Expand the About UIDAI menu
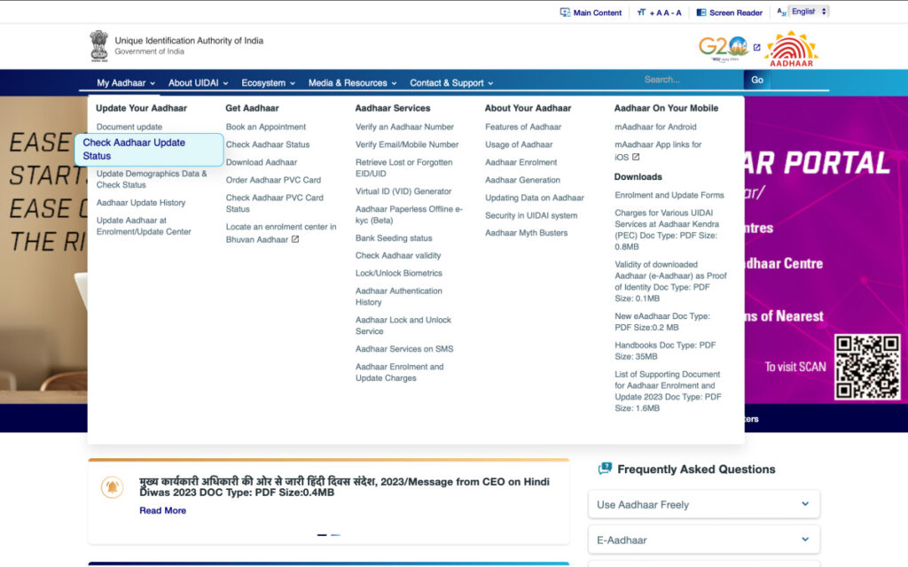This screenshot has width=908, height=567. [198, 82]
